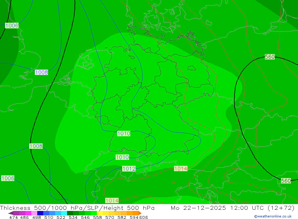Select the red 1014 label beside the 1012 line
The width and height of the screenshot is (298, 219).
(181, 169)
